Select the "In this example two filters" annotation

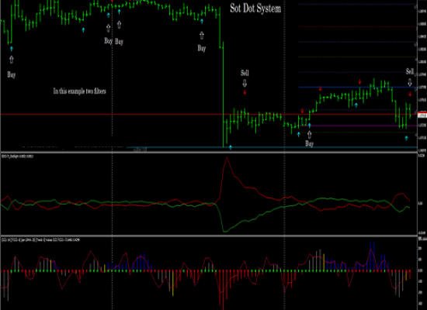click(x=79, y=91)
